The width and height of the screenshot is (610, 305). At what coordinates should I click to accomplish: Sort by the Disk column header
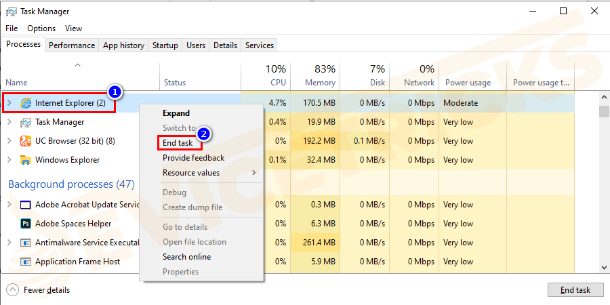(x=365, y=76)
